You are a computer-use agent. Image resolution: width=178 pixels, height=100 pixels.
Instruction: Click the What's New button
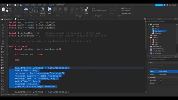159,5
